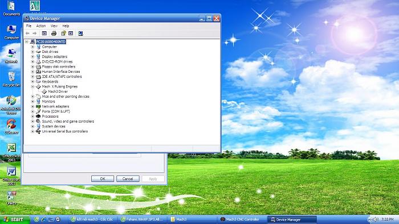
Task: Open the Autodesk DWF Viewer desktop icon
Action: click(11, 105)
